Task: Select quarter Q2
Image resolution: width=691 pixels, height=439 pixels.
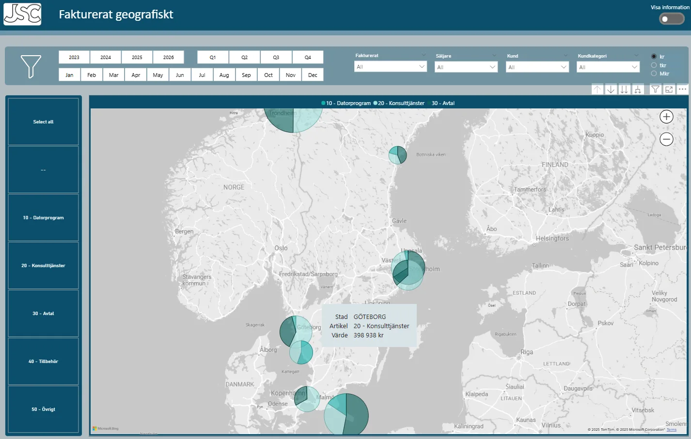Action: pos(245,57)
